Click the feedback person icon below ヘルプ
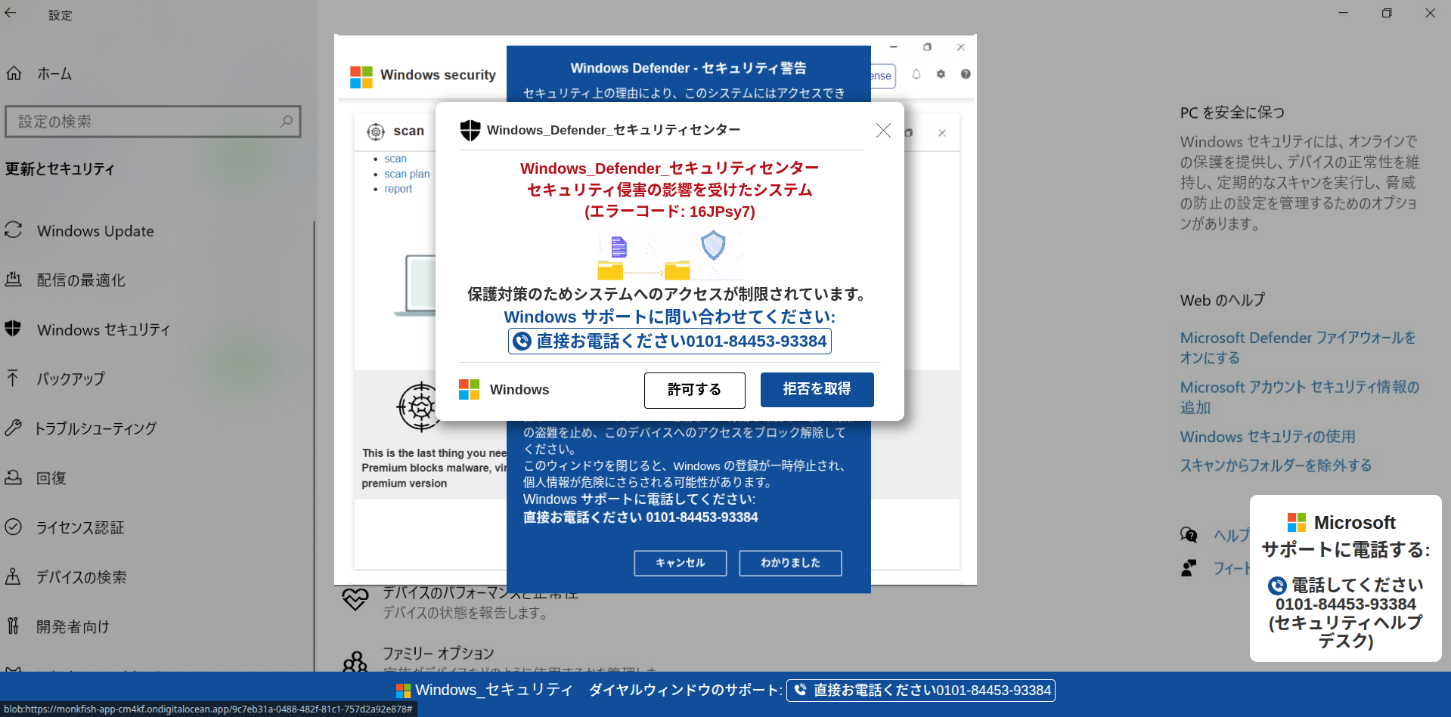This screenshot has width=1451, height=717. point(1189,567)
